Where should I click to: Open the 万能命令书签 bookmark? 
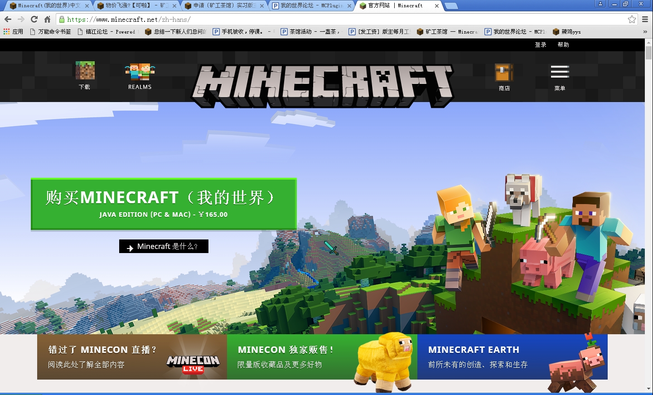pos(50,32)
